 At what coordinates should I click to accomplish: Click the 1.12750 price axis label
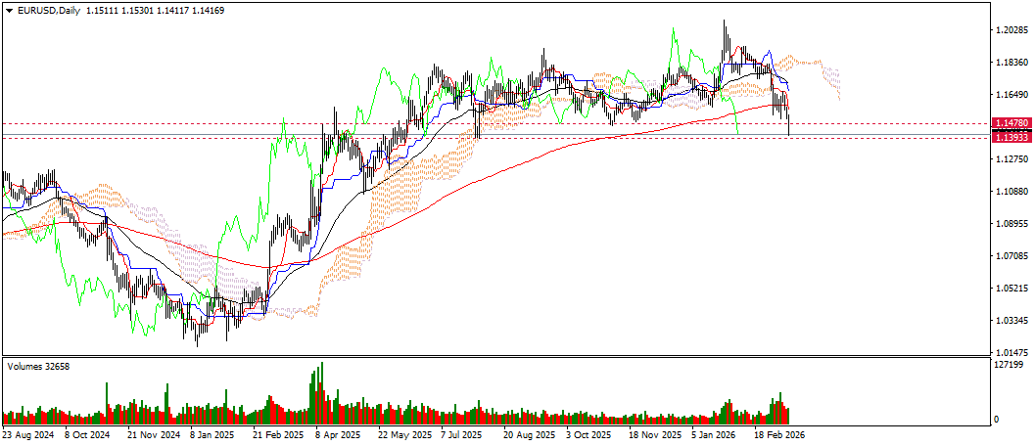[1013, 159]
